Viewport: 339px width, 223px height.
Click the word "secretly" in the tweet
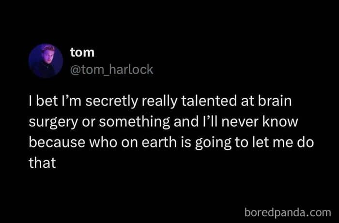tap(111, 102)
